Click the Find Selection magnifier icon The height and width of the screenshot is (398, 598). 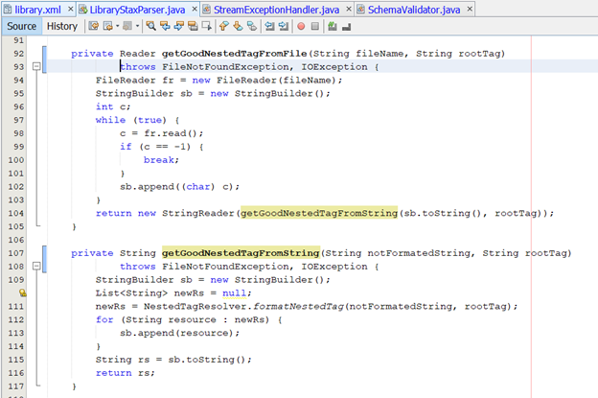(x=151, y=26)
